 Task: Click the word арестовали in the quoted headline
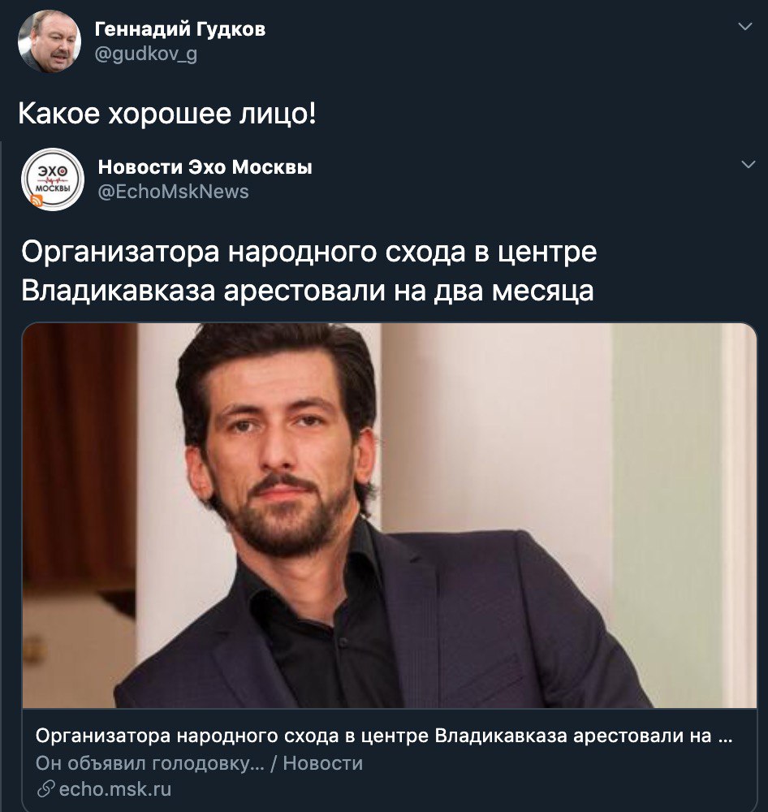click(x=304, y=291)
